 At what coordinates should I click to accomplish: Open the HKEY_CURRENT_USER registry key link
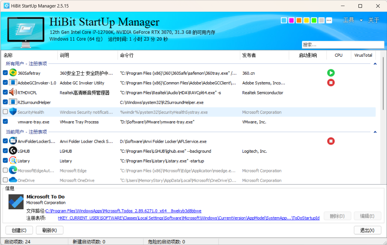(189, 218)
